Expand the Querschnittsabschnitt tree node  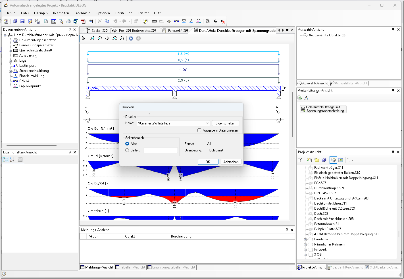[x=11, y=51]
